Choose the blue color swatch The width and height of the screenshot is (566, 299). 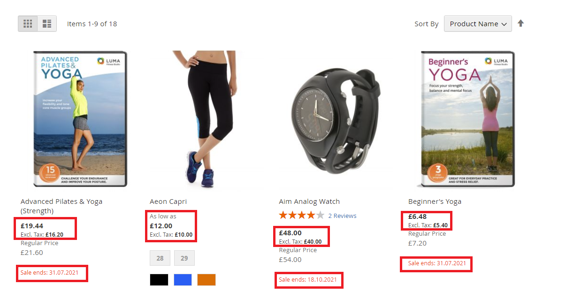tap(183, 280)
